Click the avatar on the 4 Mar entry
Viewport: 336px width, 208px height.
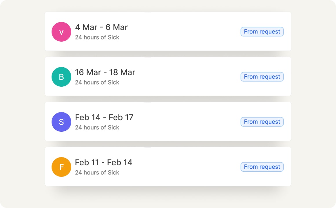click(61, 32)
